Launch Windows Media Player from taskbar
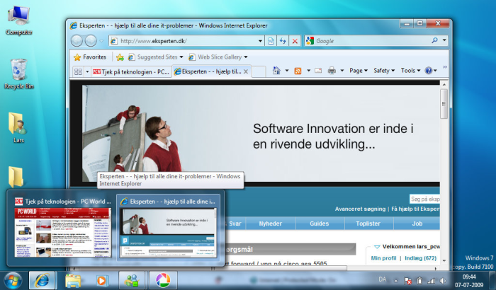The height and width of the screenshot is (290, 496). click(x=102, y=280)
